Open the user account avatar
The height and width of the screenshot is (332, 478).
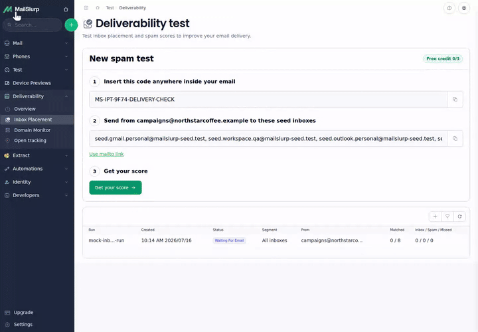click(x=464, y=8)
